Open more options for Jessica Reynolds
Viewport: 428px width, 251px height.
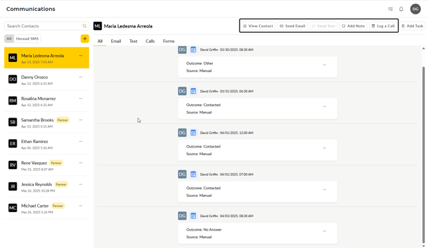80,185
